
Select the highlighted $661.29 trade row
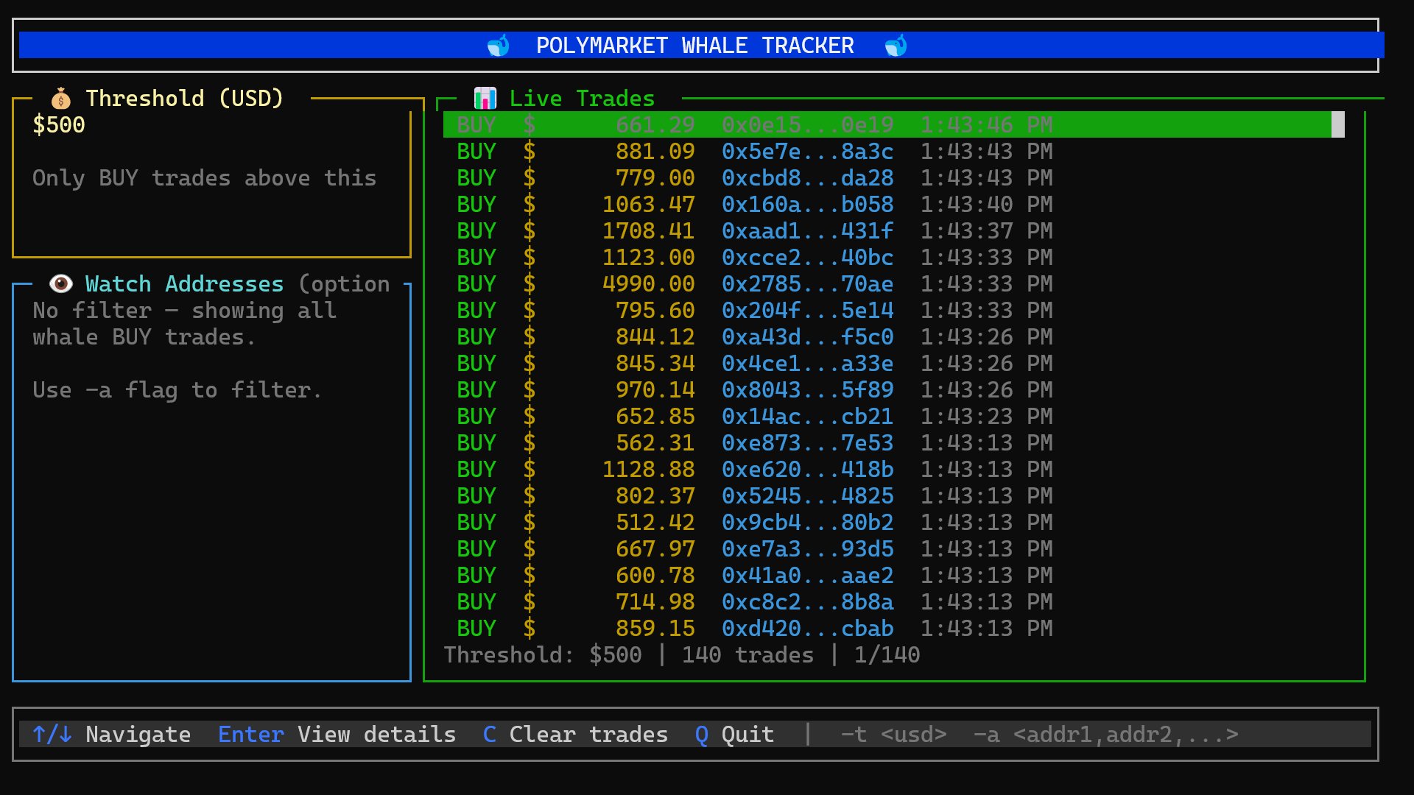(x=810, y=125)
